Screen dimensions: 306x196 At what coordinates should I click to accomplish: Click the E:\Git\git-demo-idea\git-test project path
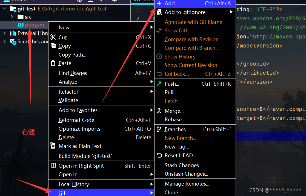(72, 9)
